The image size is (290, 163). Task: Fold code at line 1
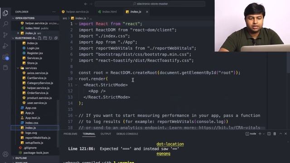point(76,24)
